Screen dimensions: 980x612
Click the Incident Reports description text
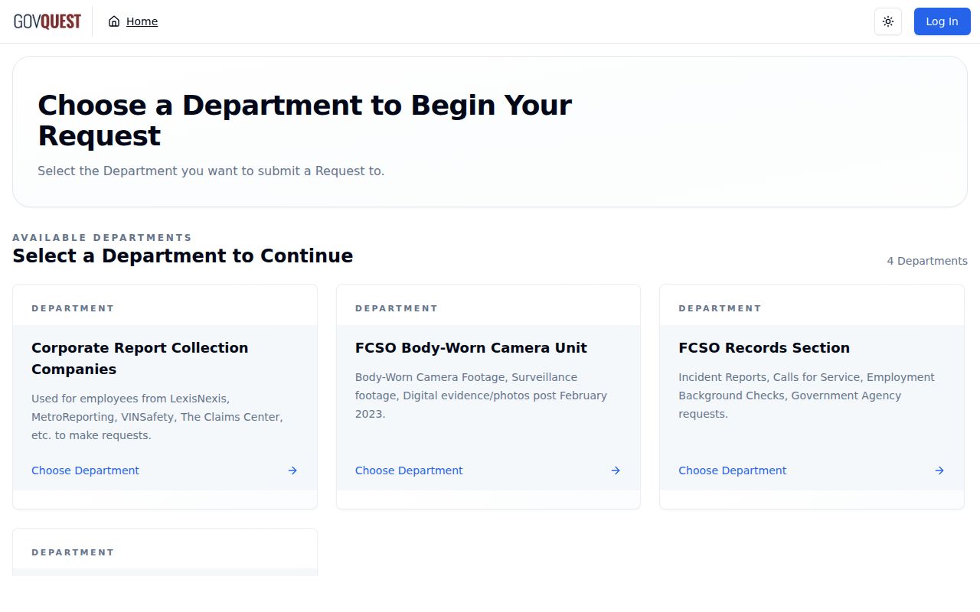pyautogui.click(x=806, y=396)
